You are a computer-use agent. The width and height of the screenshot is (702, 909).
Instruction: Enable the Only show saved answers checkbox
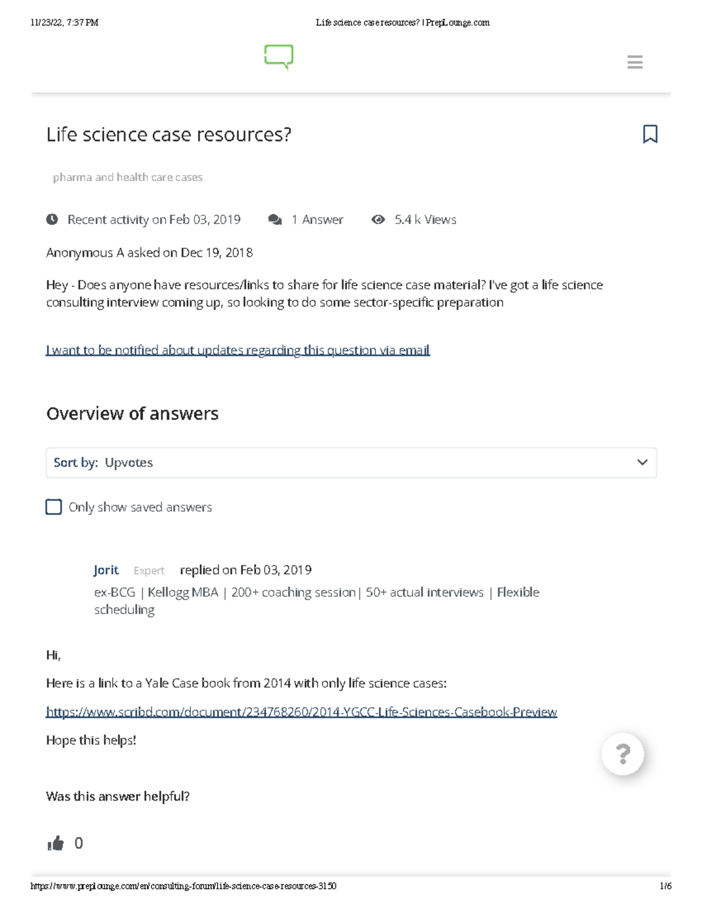click(53, 507)
